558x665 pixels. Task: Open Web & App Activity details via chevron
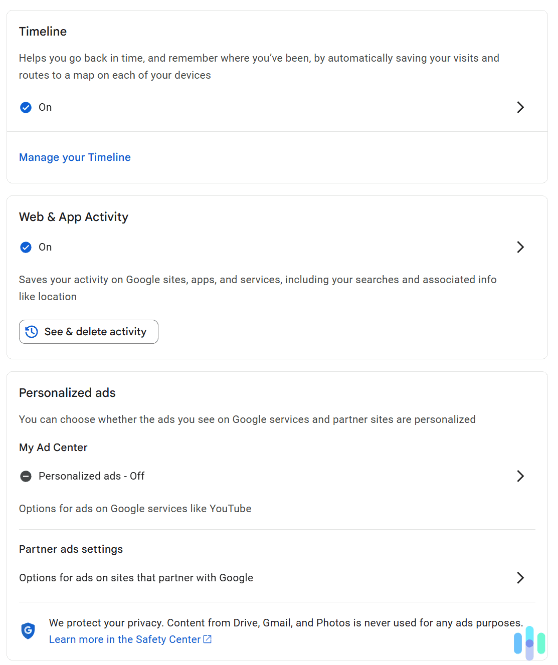coord(520,247)
